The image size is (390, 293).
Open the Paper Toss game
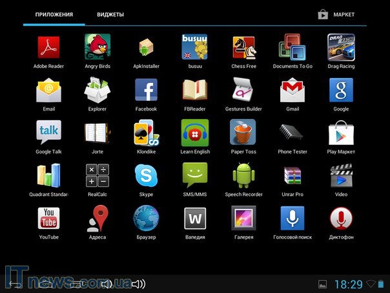[x=243, y=133]
